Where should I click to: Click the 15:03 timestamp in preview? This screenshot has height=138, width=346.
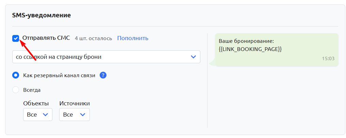point(328,59)
